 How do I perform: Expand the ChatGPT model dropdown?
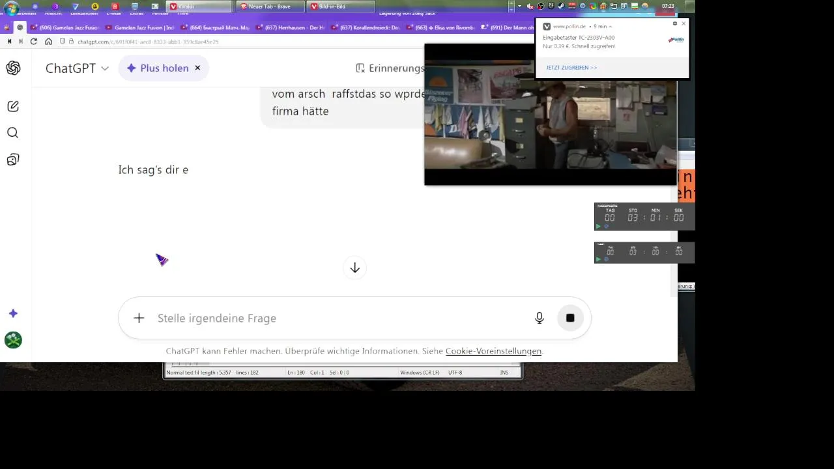77,68
